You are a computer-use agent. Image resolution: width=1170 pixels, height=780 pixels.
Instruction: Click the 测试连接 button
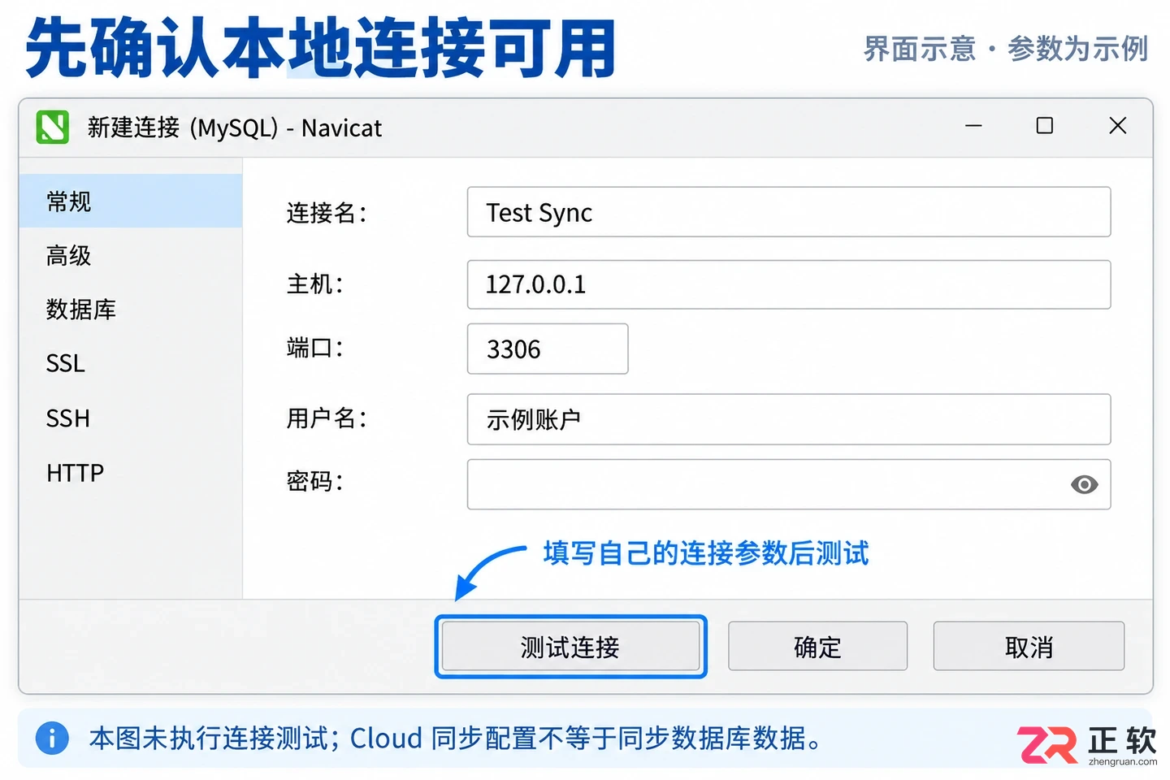click(571, 647)
